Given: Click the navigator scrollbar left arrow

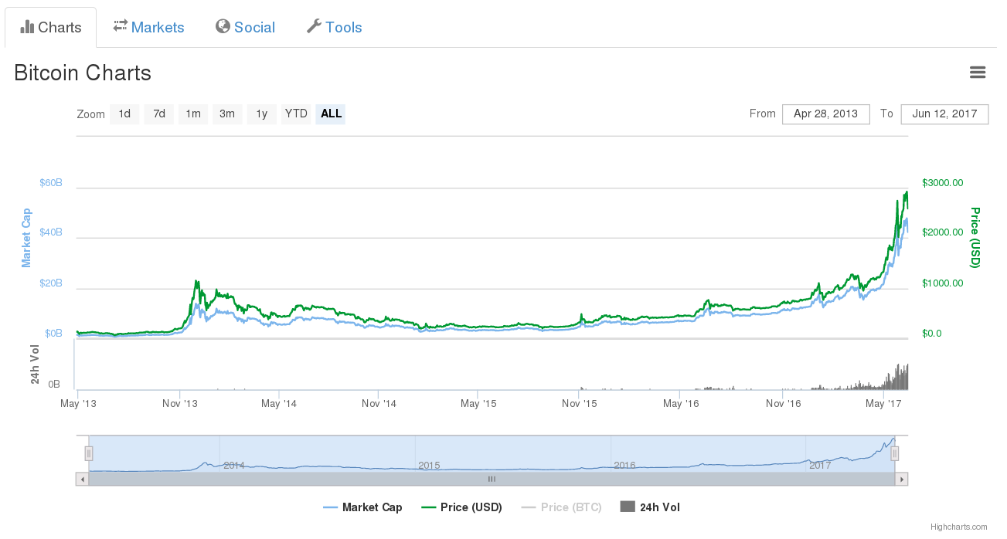Looking at the screenshot, I should coord(82,480).
